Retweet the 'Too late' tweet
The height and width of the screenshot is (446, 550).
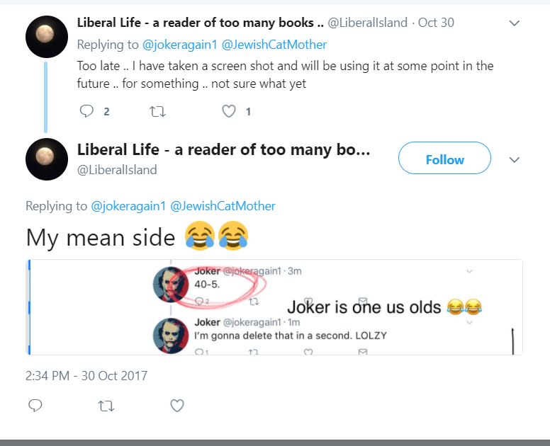157,112
